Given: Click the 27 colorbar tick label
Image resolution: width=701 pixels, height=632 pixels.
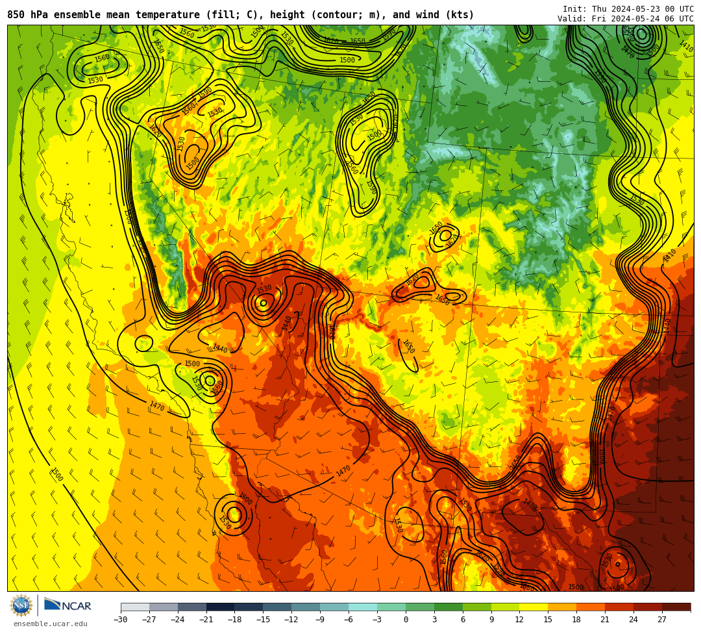Looking at the screenshot, I should [x=663, y=620].
